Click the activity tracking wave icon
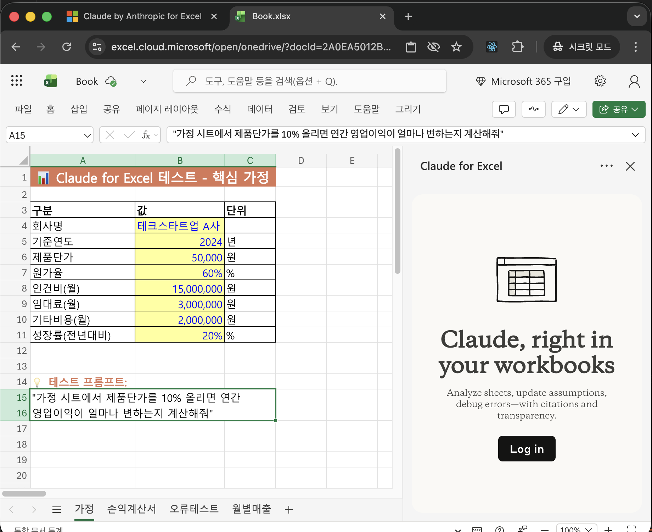 [x=533, y=109]
